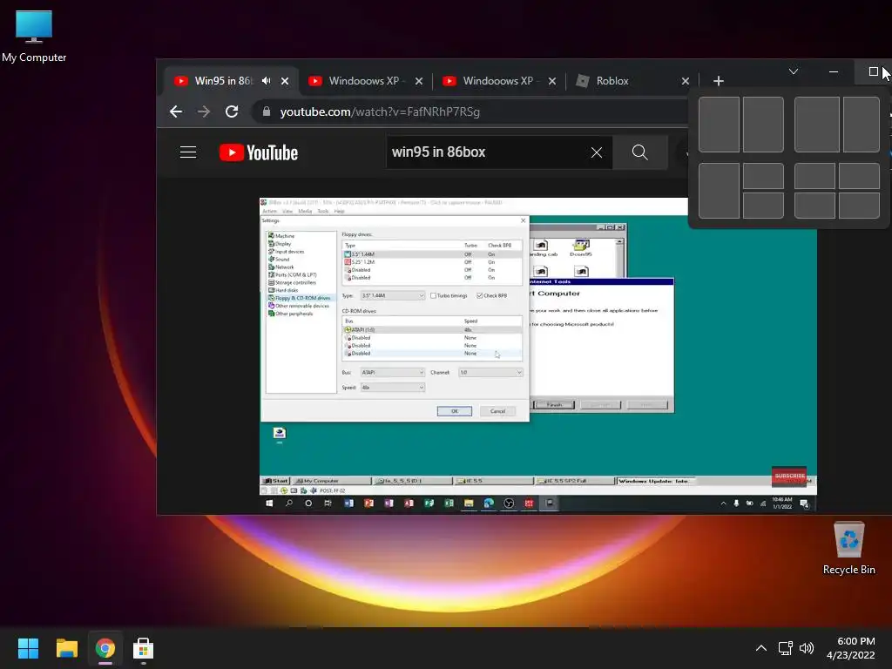Reload the YouTube page
The width and height of the screenshot is (892, 669).
tap(232, 111)
